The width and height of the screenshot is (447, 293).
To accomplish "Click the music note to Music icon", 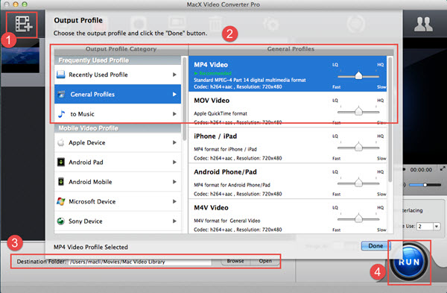I will 61,114.
